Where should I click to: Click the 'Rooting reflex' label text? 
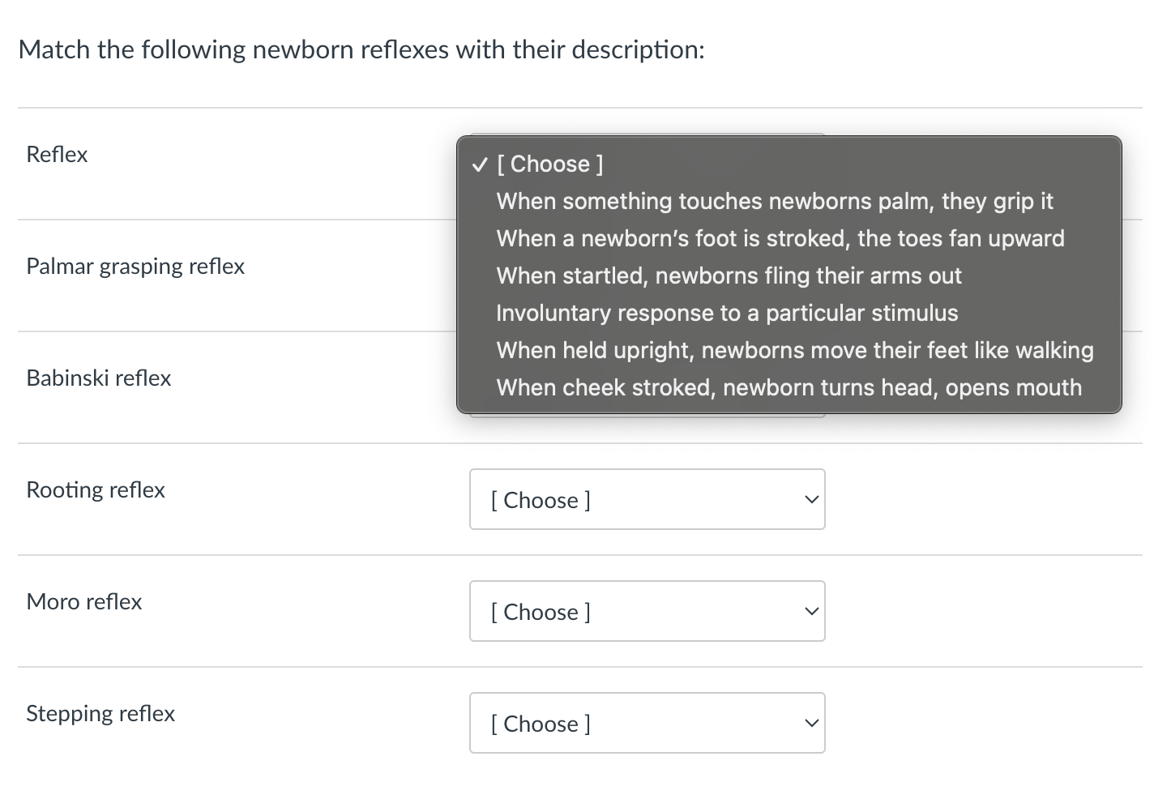pyautogui.click(x=96, y=490)
